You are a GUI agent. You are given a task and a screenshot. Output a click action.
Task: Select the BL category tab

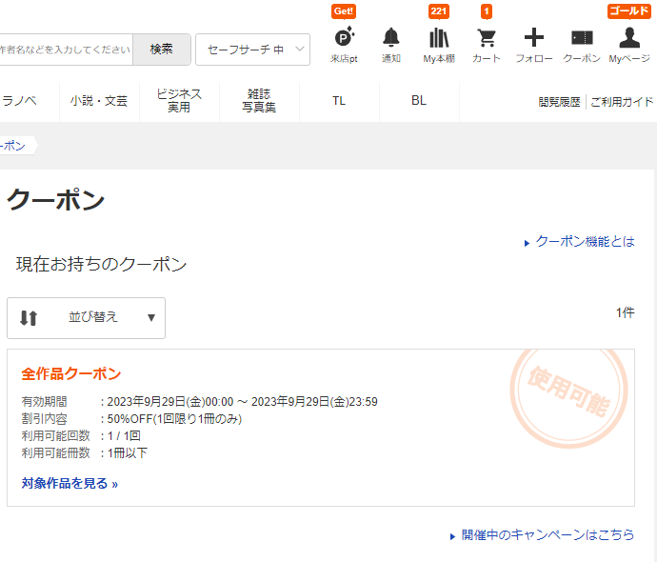pos(419,101)
